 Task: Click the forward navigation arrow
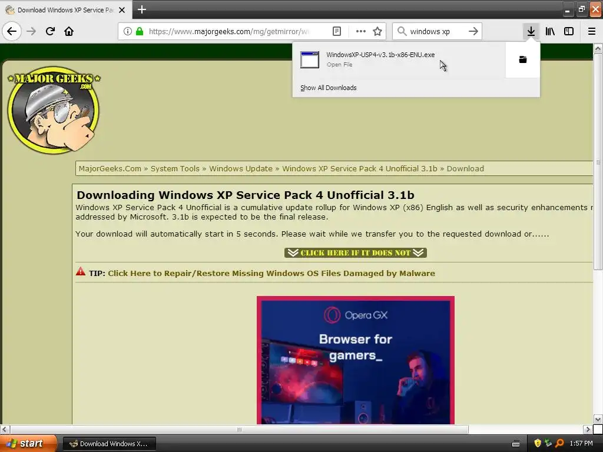[32, 31]
